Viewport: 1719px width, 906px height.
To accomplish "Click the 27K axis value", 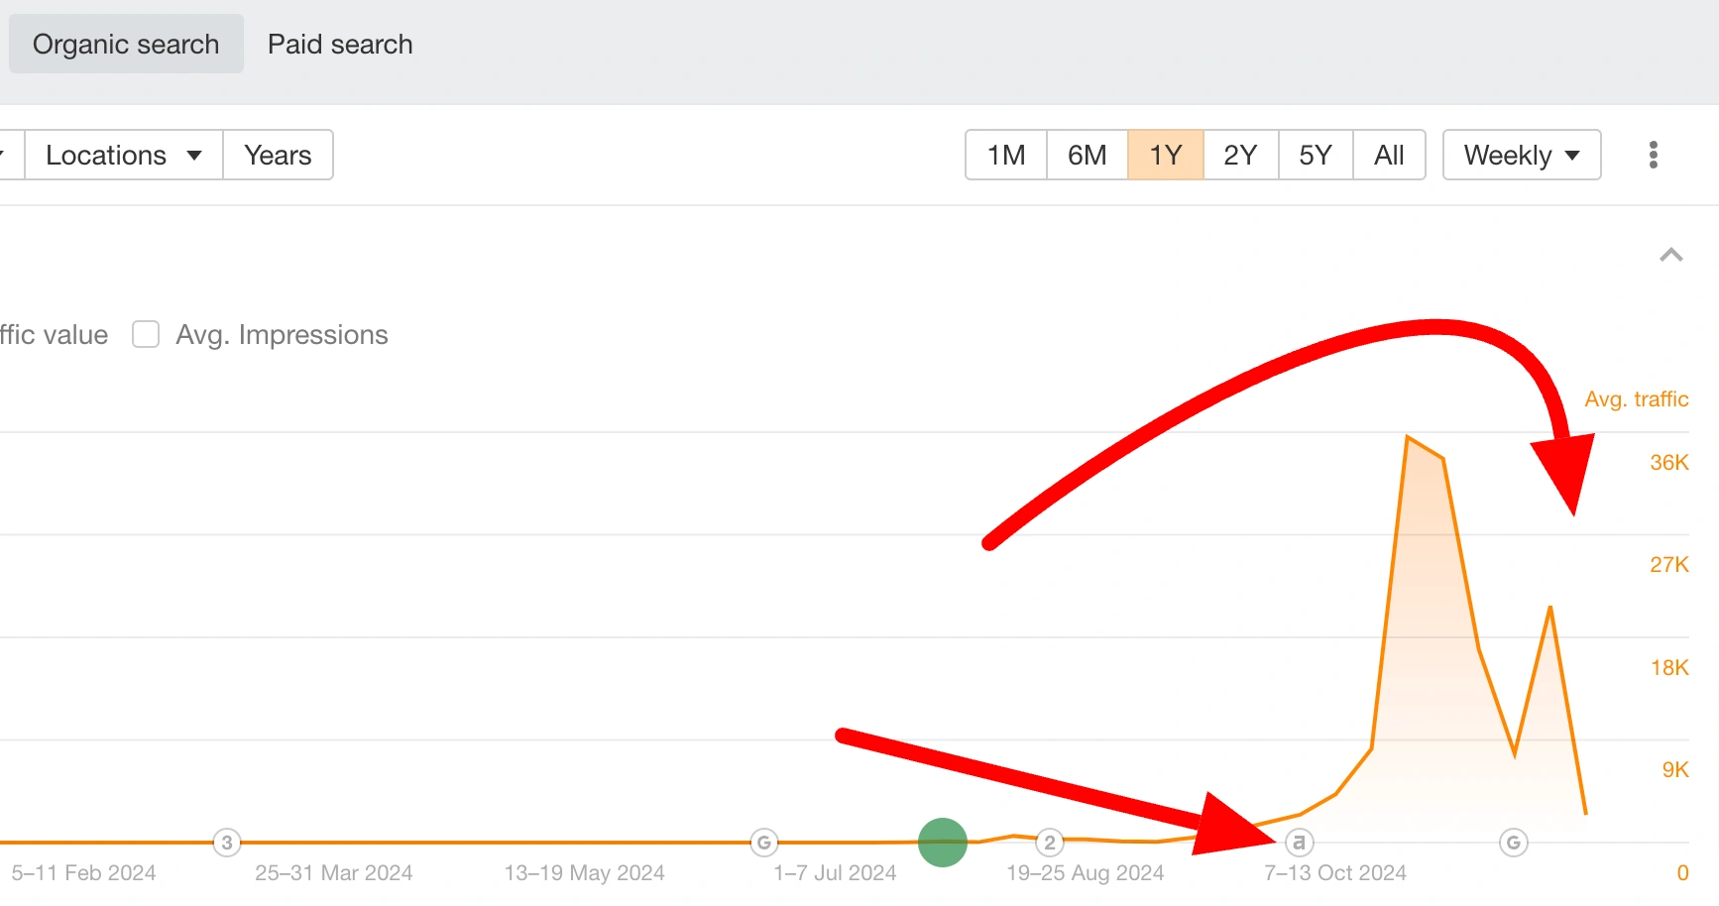I will (1669, 564).
